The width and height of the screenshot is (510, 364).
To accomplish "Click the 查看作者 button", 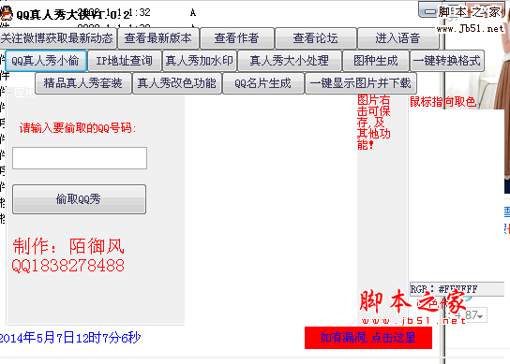I will click(237, 38).
